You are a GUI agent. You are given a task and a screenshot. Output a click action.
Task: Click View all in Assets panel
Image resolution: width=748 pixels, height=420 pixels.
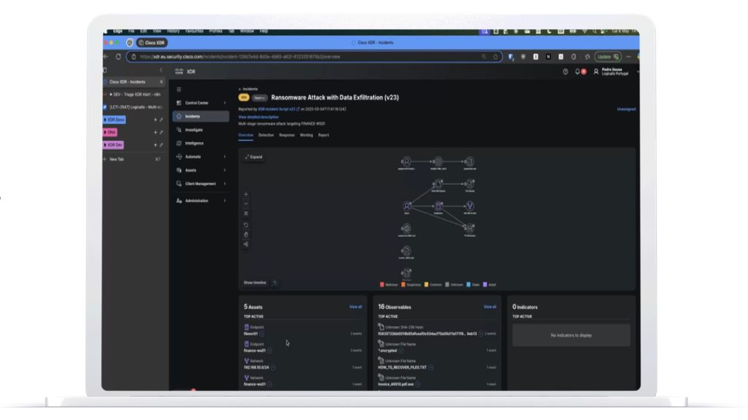click(355, 307)
